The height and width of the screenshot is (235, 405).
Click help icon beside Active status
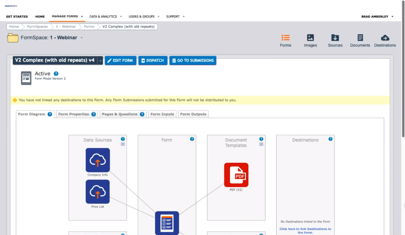pos(56,74)
